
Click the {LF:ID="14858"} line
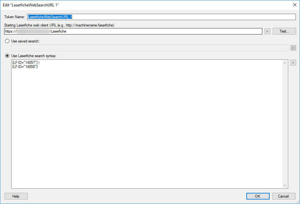click(25, 67)
